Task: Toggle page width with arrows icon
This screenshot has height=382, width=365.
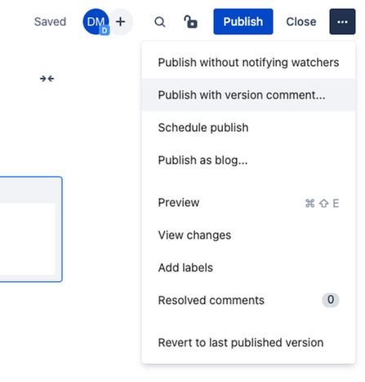Action: (x=47, y=79)
